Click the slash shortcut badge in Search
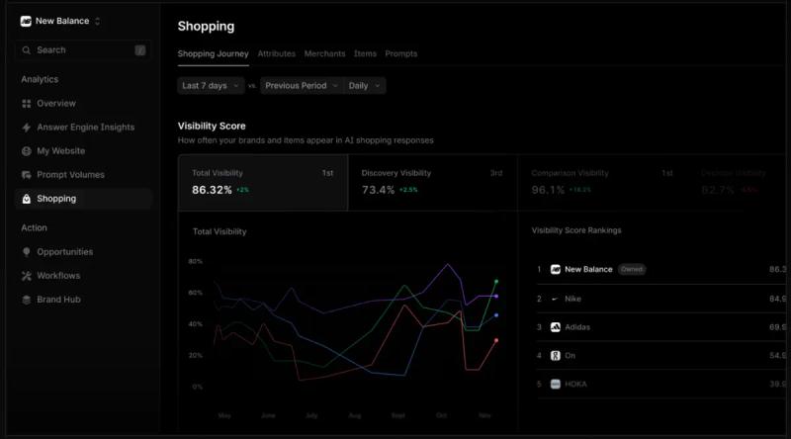The image size is (791, 439). pos(139,50)
